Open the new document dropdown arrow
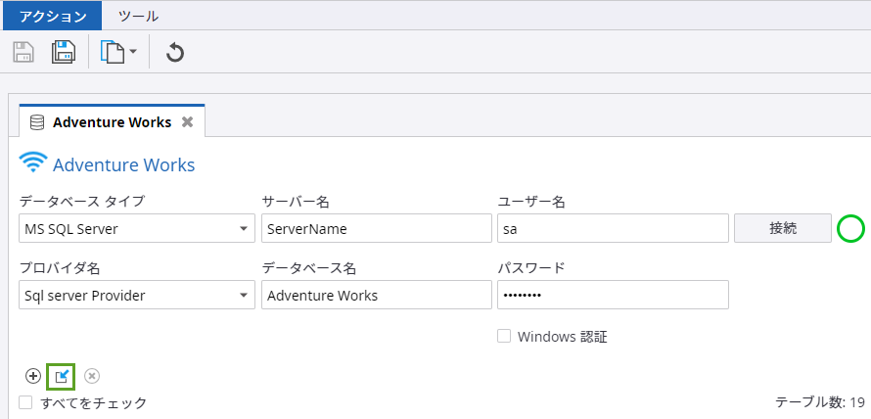871x419 pixels. [132, 52]
